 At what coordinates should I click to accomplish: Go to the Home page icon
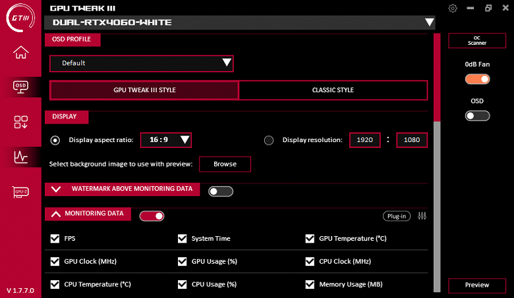(x=20, y=53)
